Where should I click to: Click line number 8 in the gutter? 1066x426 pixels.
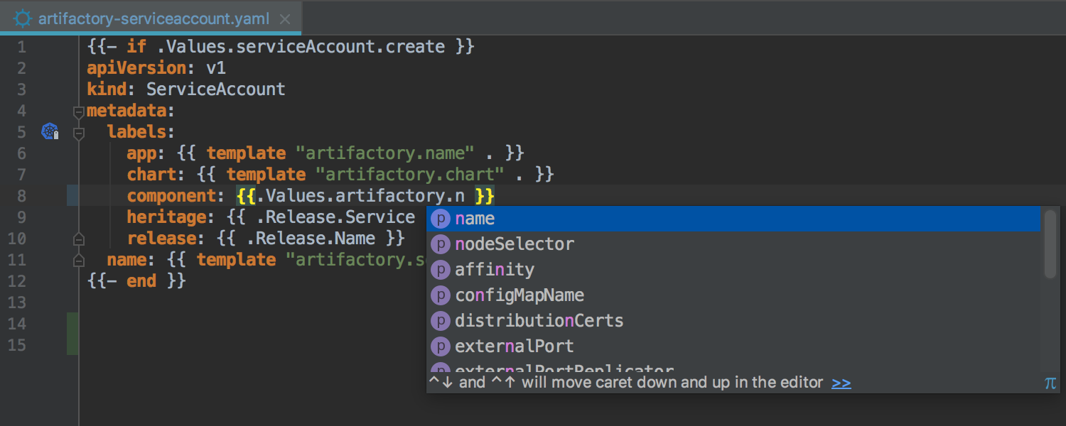20,196
